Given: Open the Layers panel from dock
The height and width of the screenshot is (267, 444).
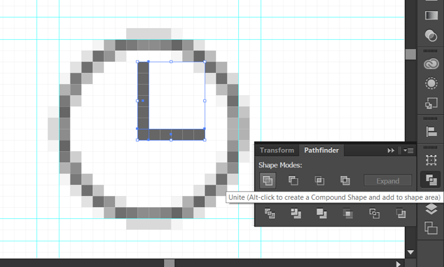Looking at the screenshot, I should point(431,209).
